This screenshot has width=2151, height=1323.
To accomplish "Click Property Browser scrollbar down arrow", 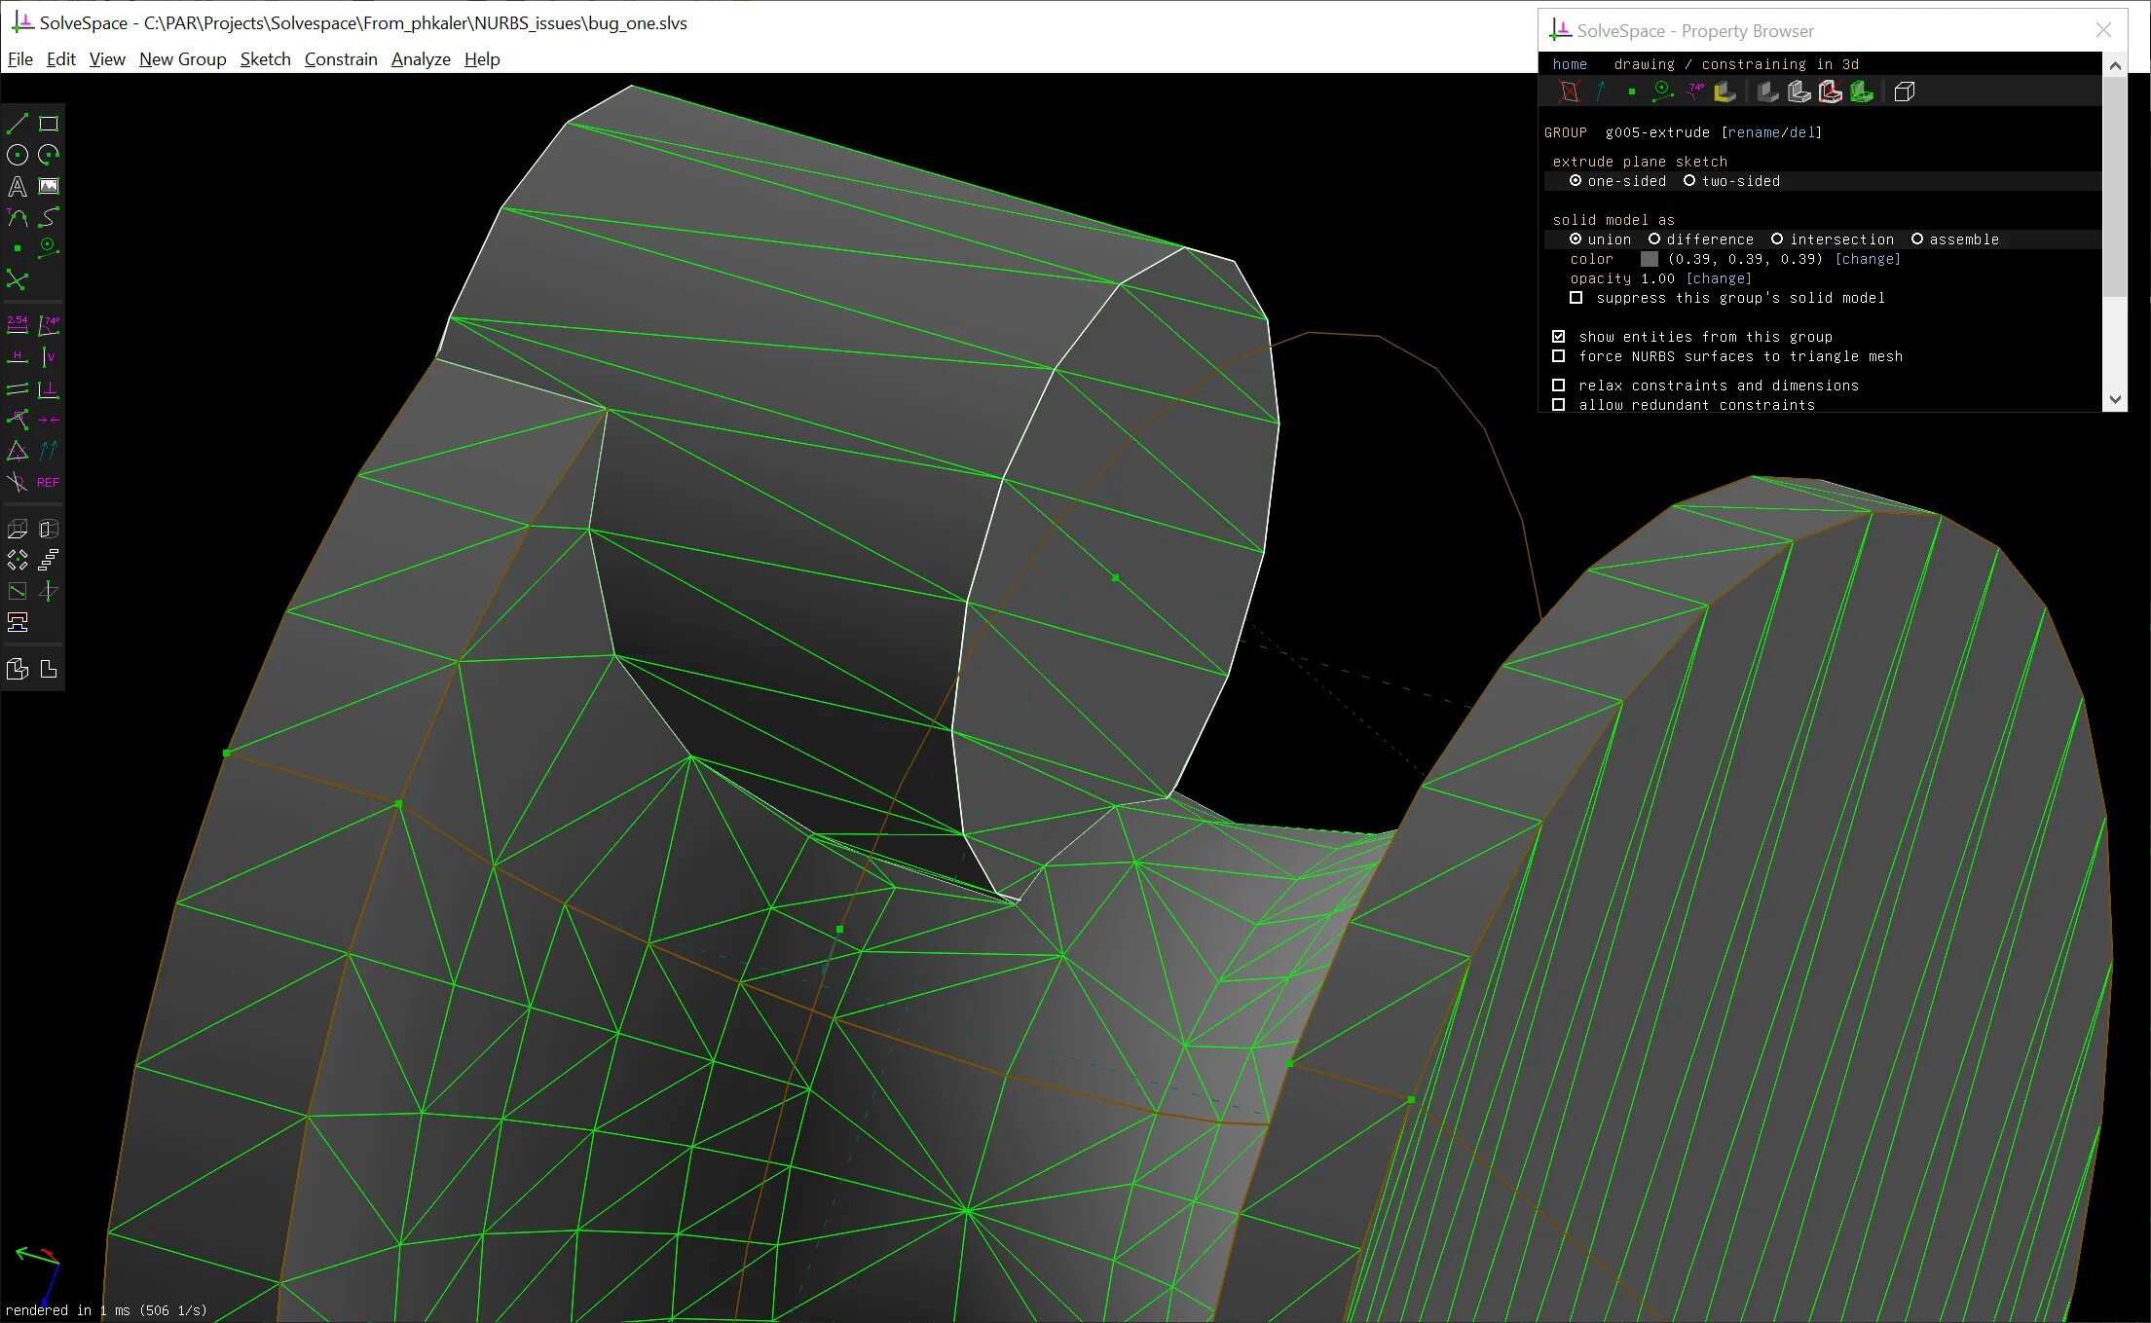I will coord(2114,399).
